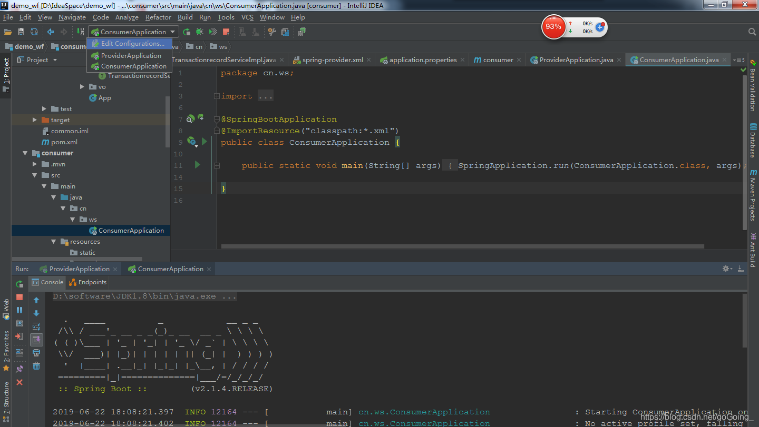Viewport: 759px width, 427px height.
Task: Open Run panel settings gear
Action: pyautogui.click(x=727, y=269)
